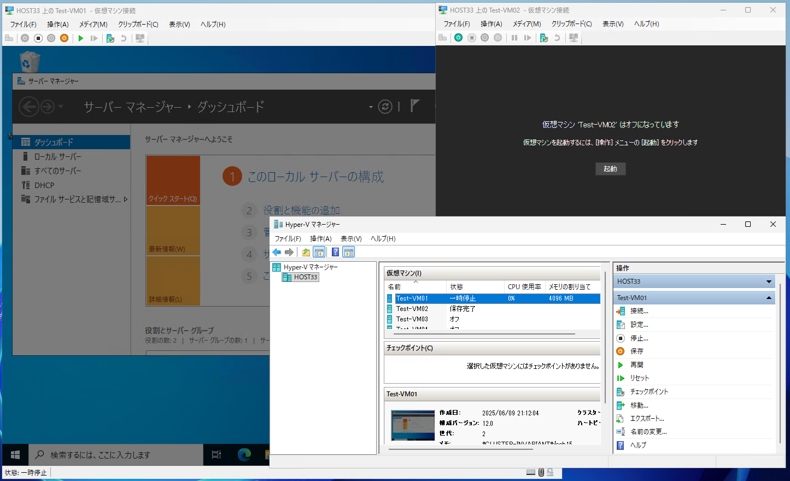Expand ファイル サービスと記憶域 submenu arrow
790x481 pixels.
(126, 200)
